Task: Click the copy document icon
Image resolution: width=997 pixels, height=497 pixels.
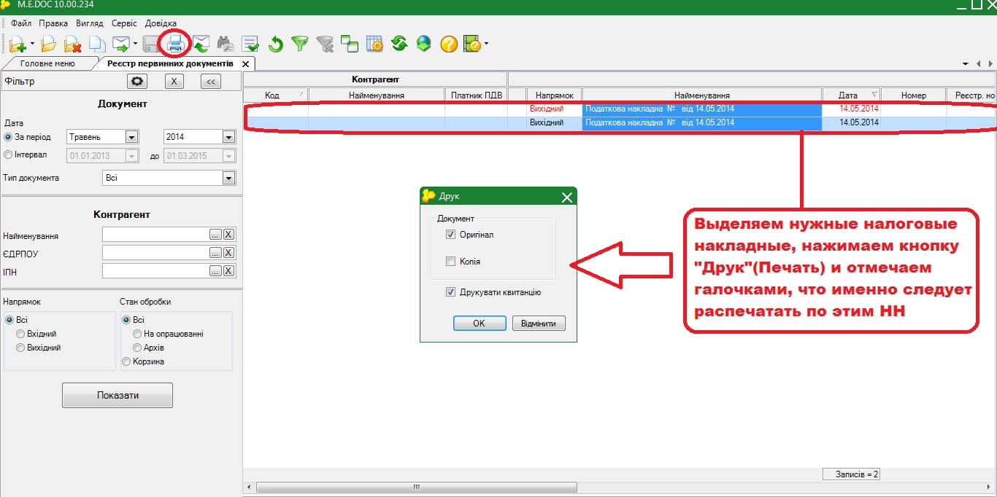Action: coord(96,44)
